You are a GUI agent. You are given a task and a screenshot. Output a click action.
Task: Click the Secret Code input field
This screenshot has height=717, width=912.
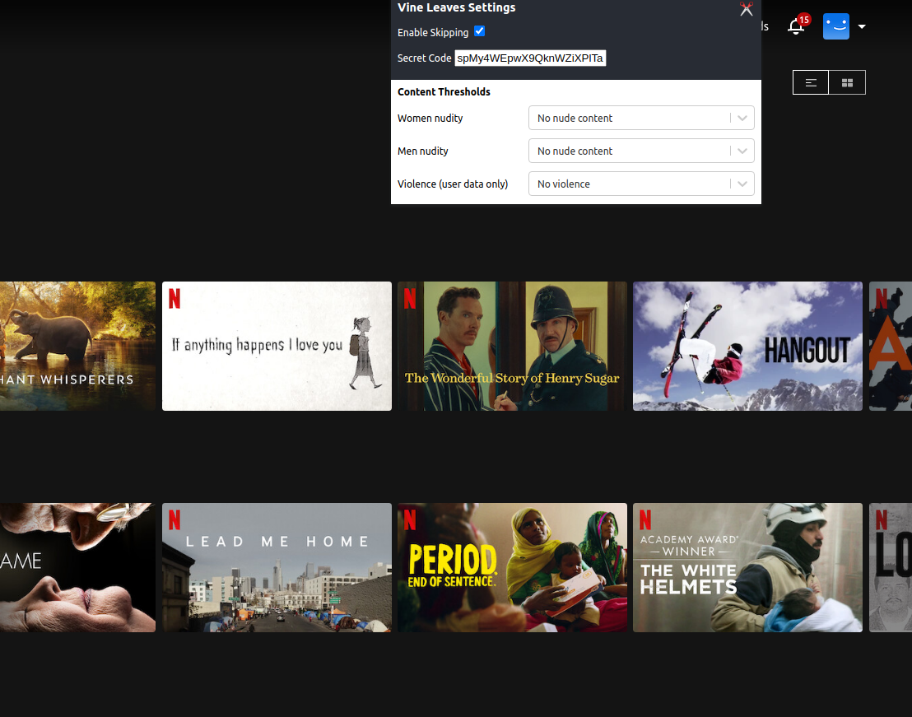pyautogui.click(x=530, y=58)
